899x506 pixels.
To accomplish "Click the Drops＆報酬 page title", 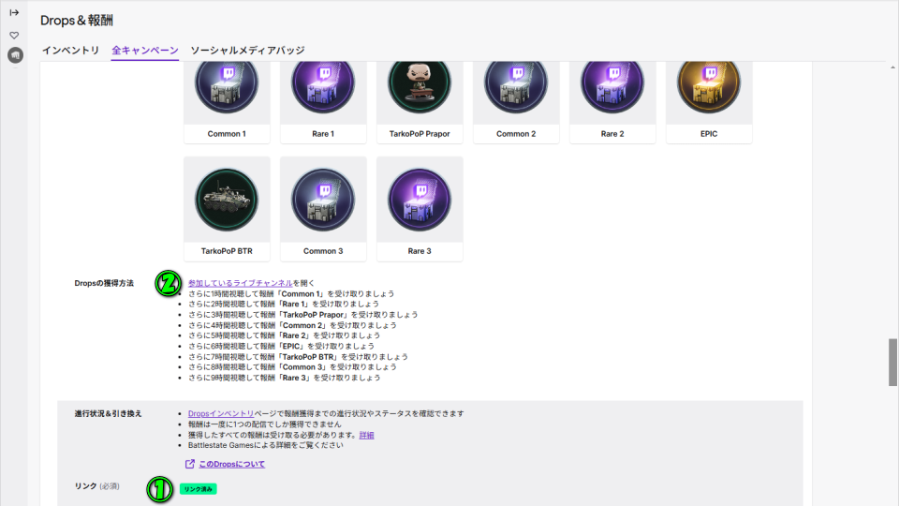I will point(77,21).
